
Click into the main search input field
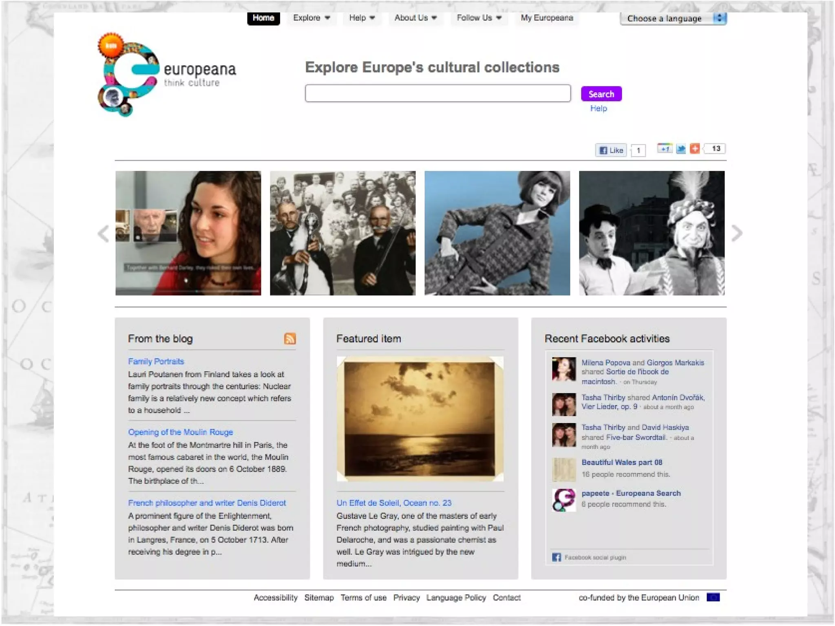[437, 93]
